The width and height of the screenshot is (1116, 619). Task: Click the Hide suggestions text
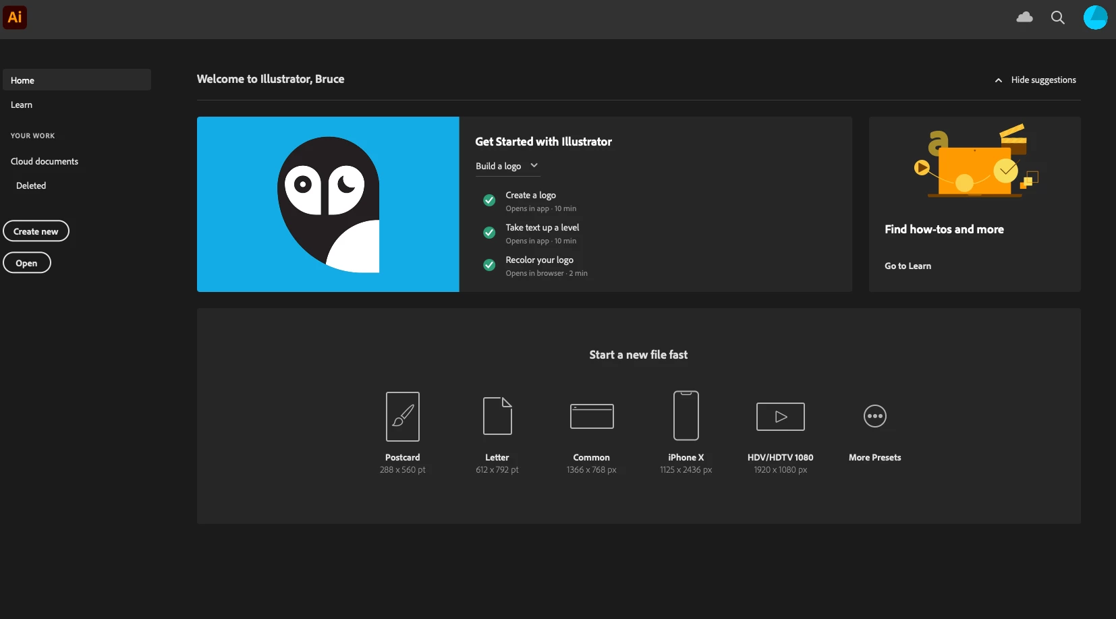click(x=1044, y=80)
